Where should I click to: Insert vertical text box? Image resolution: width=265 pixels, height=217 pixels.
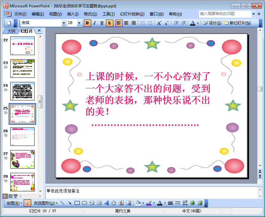(99, 203)
